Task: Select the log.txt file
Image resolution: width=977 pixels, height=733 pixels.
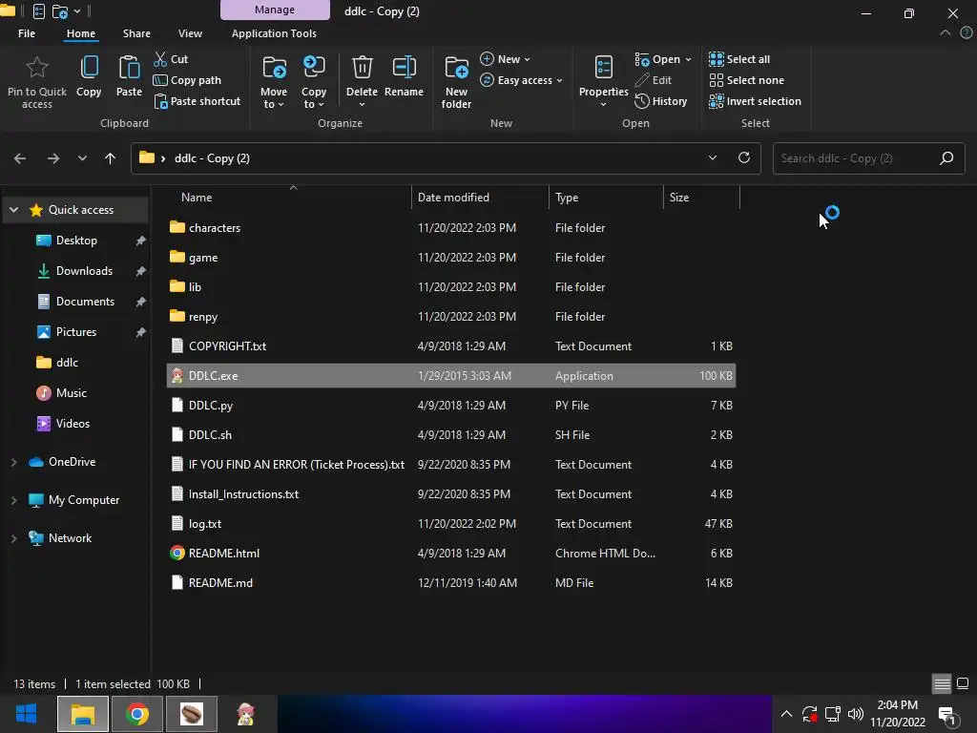Action: [451, 524]
